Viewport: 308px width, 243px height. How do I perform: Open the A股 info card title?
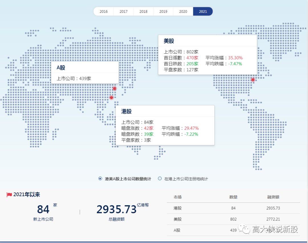click(x=61, y=68)
